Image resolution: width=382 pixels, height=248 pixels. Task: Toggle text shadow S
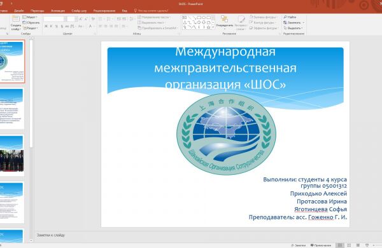tap(62, 26)
